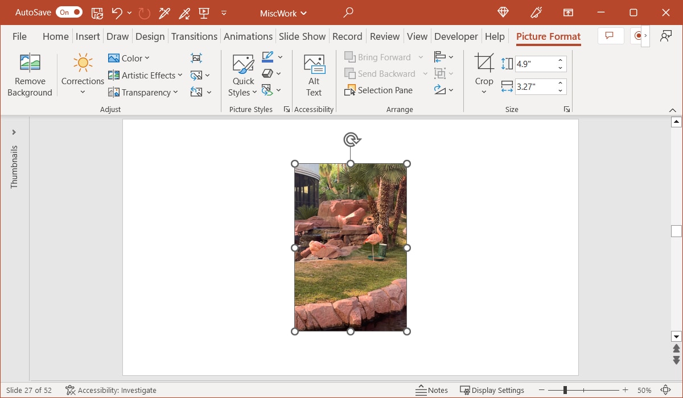Open the Slide Show menu
Screen dimensions: 683x398
click(x=302, y=36)
